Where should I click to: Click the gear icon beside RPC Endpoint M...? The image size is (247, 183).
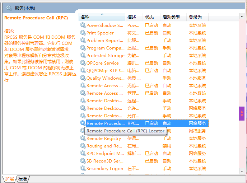(x=83, y=153)
